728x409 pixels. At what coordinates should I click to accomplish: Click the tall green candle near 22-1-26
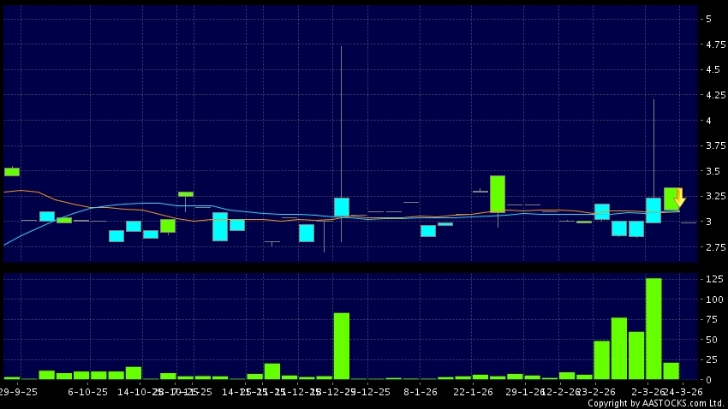[498, 193]
